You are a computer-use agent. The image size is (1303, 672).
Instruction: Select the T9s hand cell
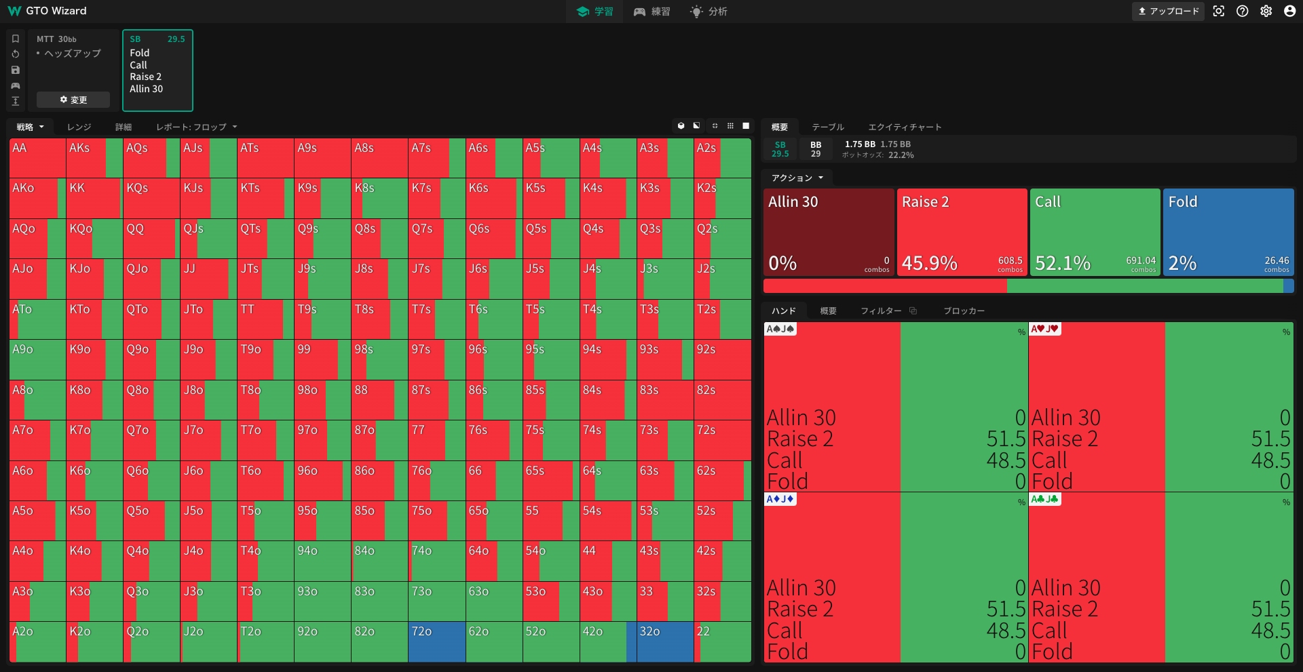[323, 319]
